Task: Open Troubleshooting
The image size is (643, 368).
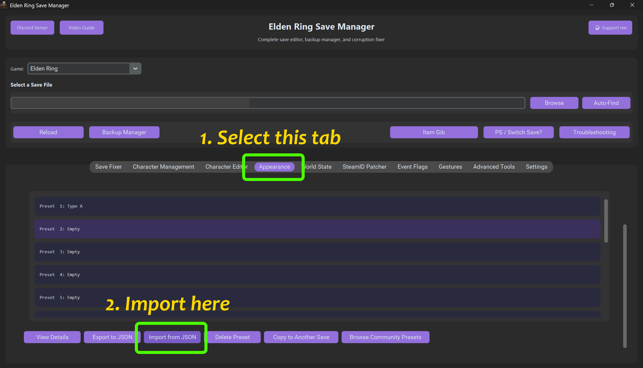Action: coord(594,132)
